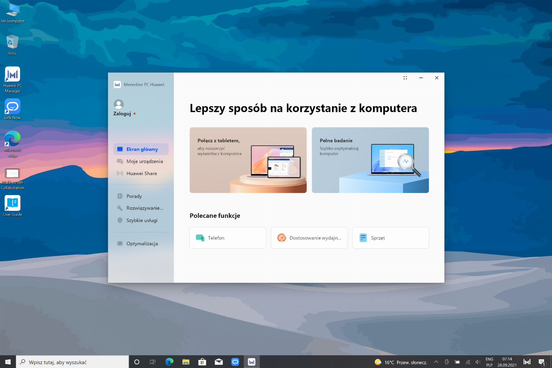Click the Optymalizacja icon in sidebar

click(x=120, y=243)
